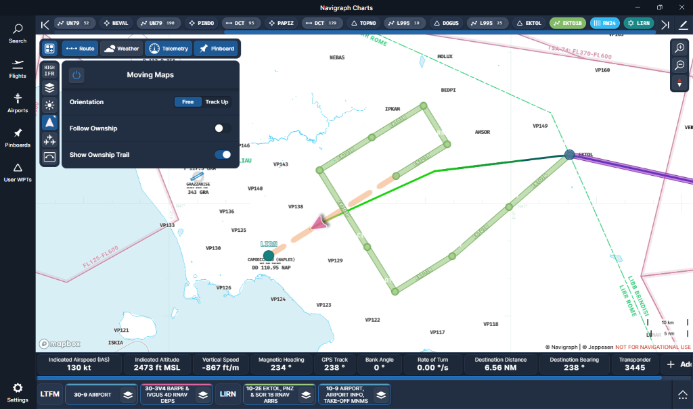The image size is (693, 409).
Task: Select Track Up orientation
Action: [217, 102]
